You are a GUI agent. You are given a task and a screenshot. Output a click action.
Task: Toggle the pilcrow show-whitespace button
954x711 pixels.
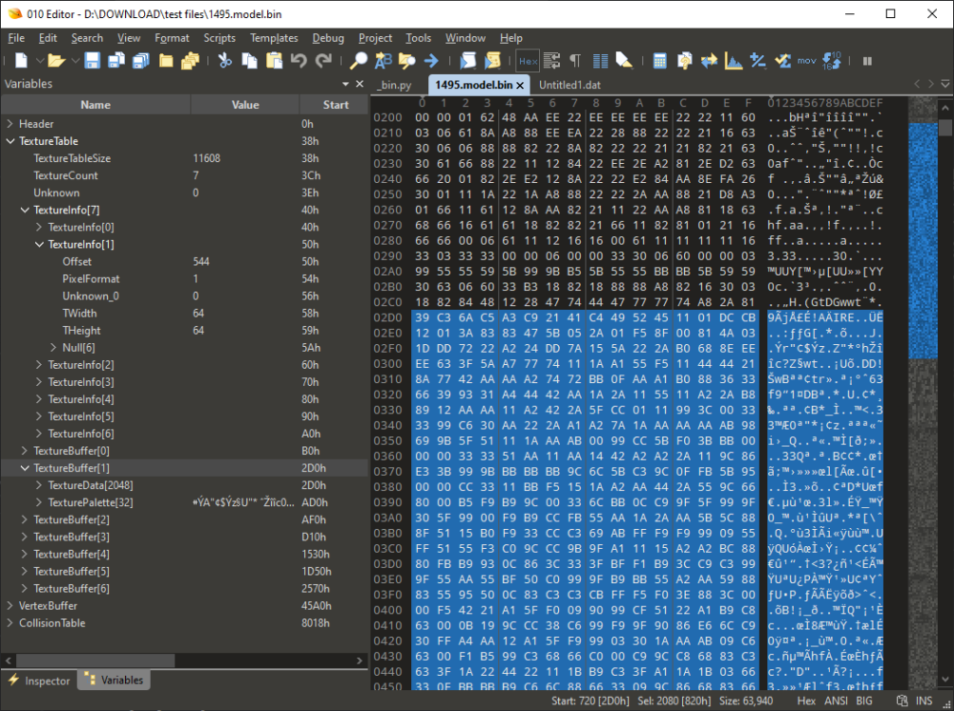(x=575, y=61)
